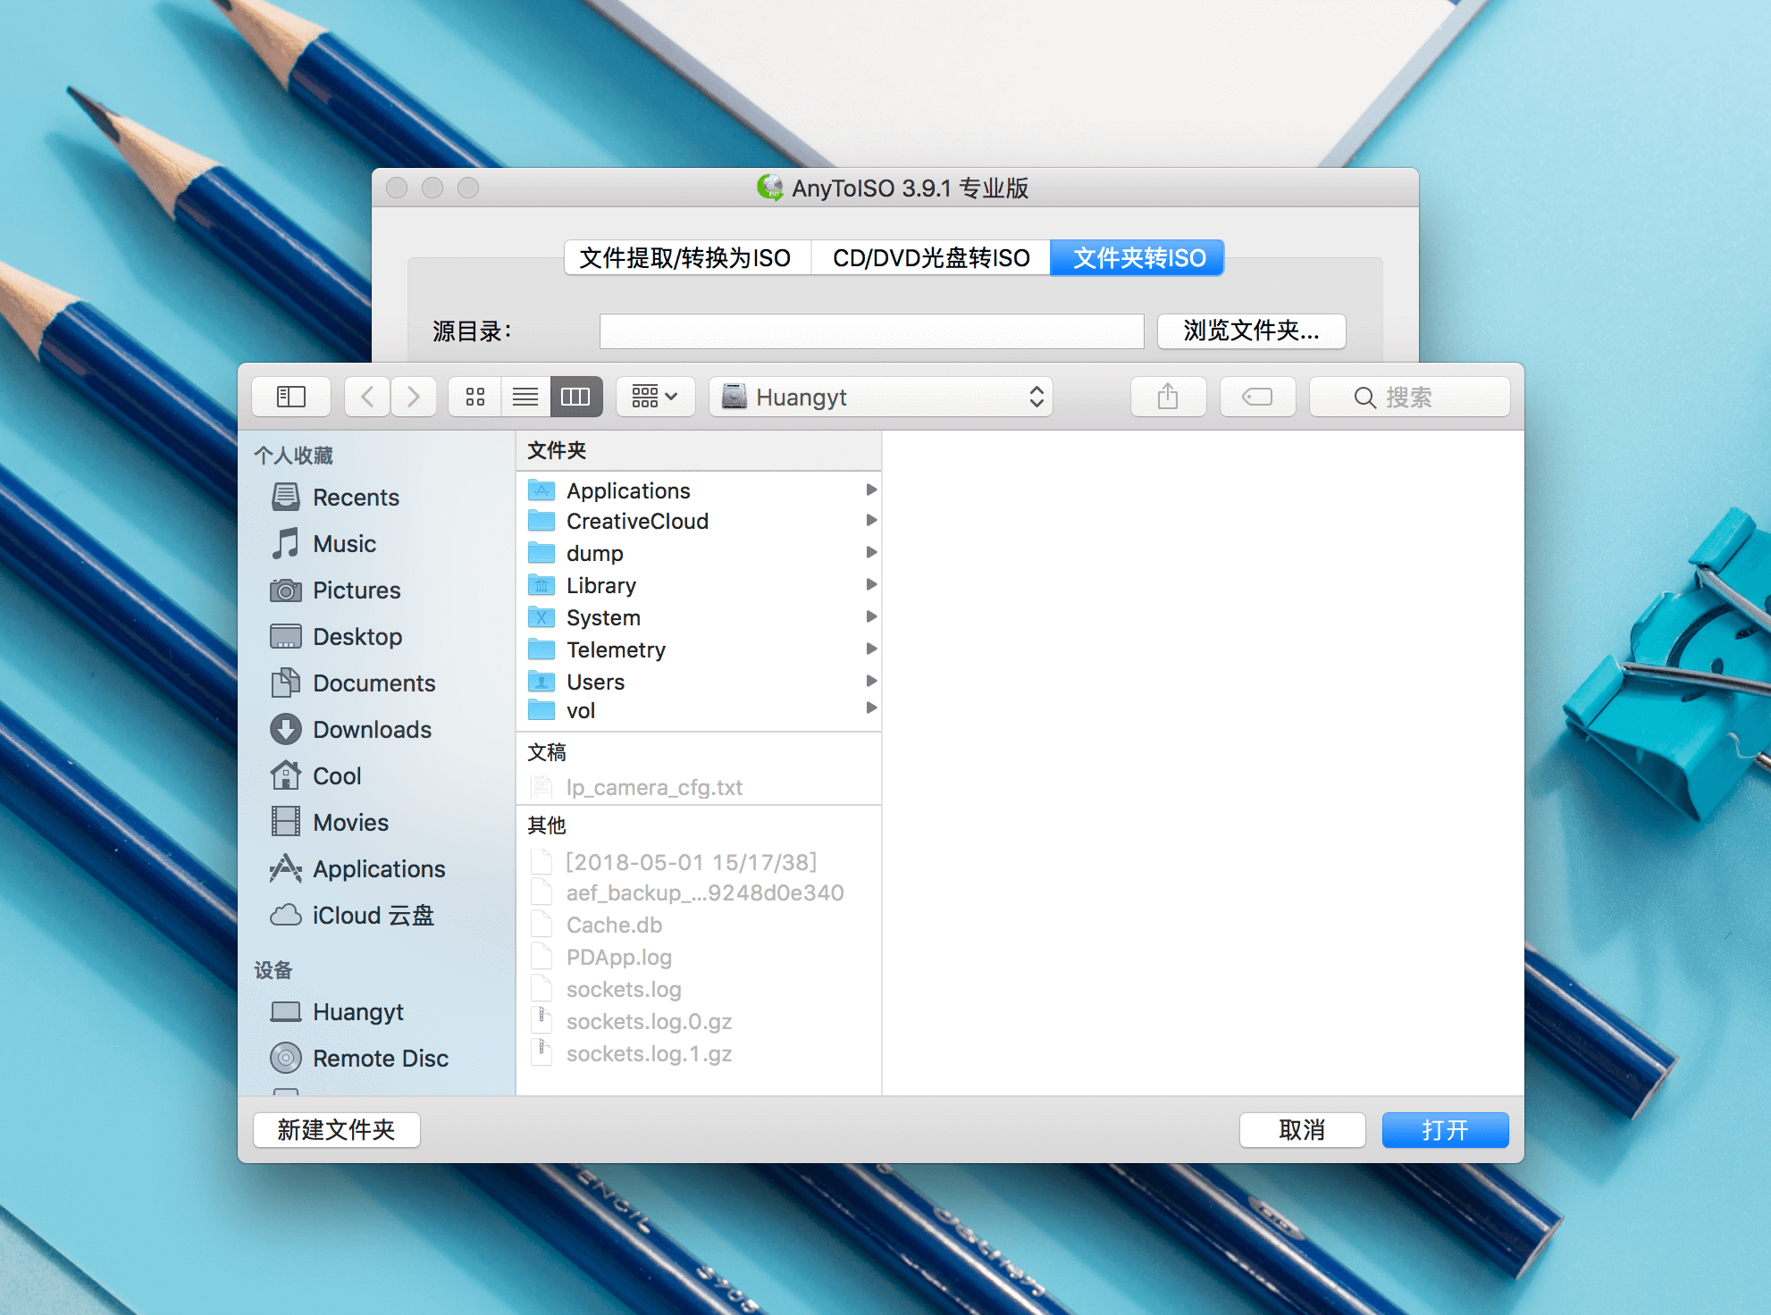Click the 取消 cancel button
The width and height of the screenshot is (1771, 1315).
coord(1302,1130)
